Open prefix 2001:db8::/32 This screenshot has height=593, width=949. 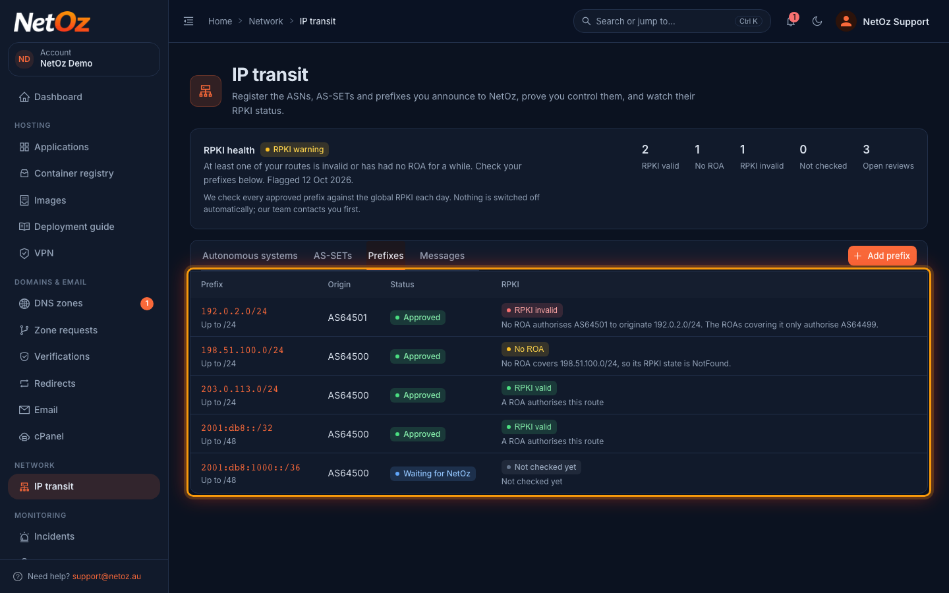[x=237, y=428]
